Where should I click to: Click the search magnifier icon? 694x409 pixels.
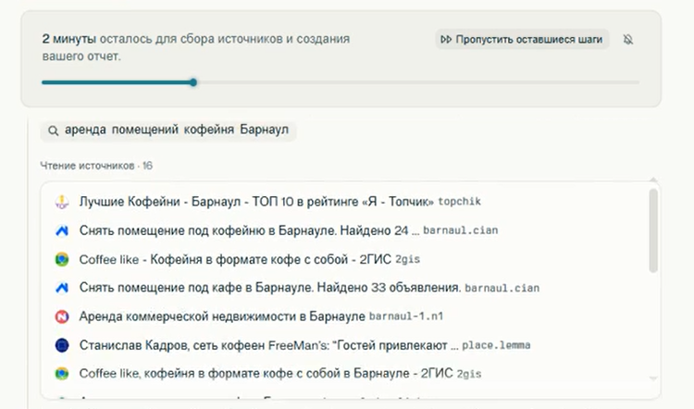point(53,130)
